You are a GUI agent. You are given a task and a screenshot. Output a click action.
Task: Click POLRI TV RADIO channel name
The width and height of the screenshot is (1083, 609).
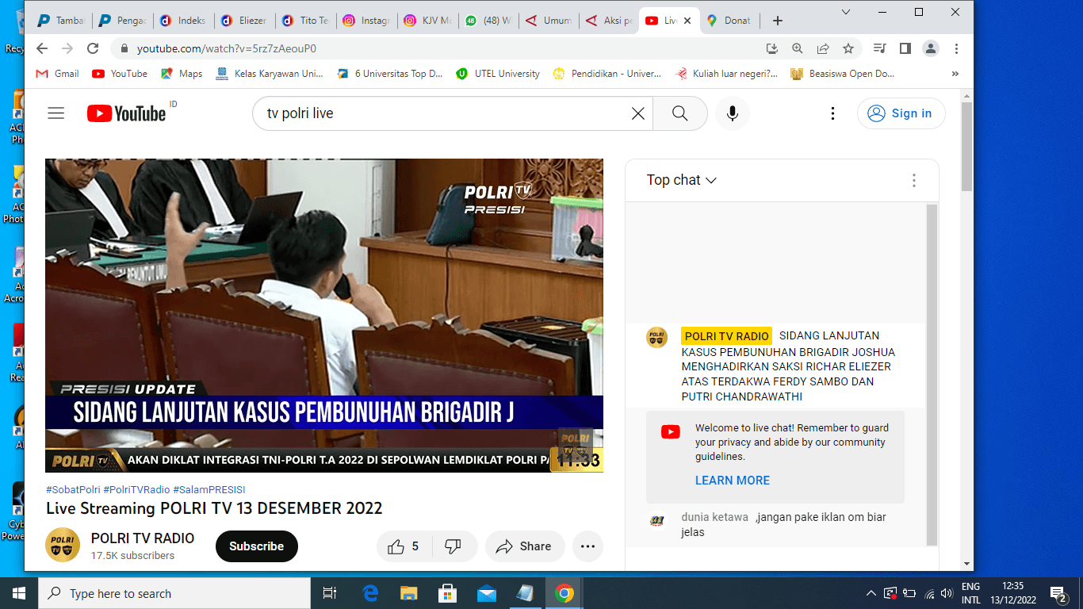coord(143,538)
